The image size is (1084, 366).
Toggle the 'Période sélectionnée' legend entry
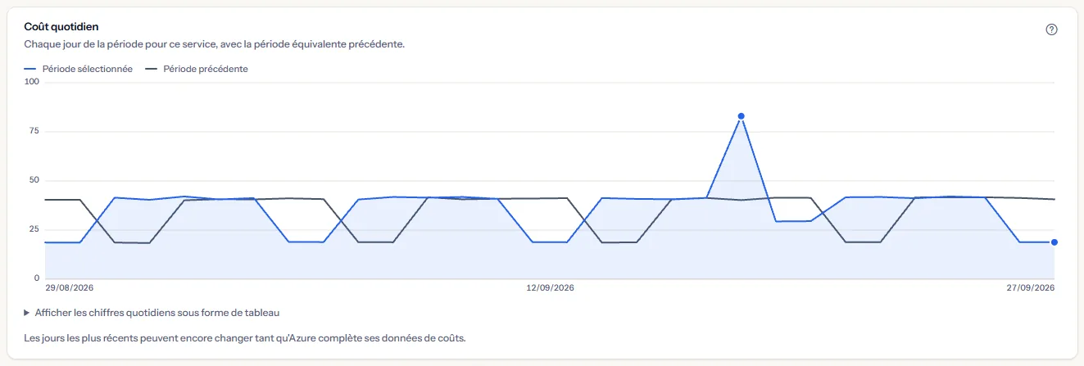click(79, 69)
